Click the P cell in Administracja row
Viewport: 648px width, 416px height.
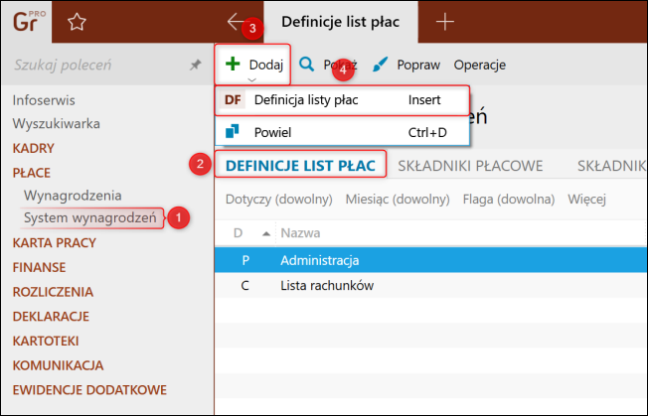(x=245, y=260)
